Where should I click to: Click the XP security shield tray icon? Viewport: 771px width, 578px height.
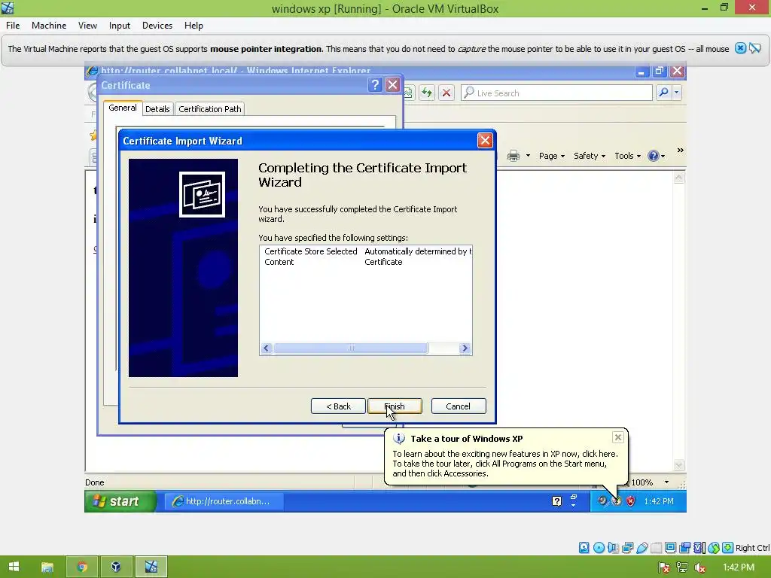[631, 501]
